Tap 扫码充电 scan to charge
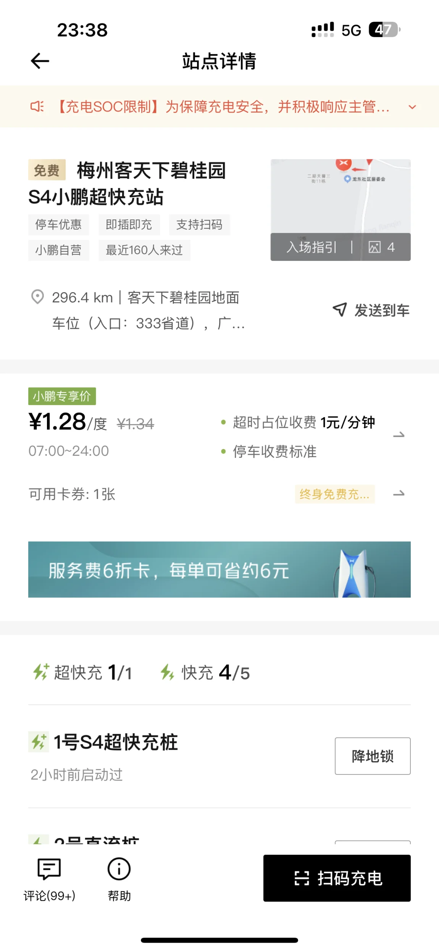This screenshot has width=439, height=951. pos(337,878)
